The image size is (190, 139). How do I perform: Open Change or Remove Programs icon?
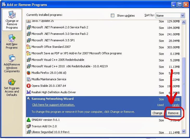[x=12, y=15]
